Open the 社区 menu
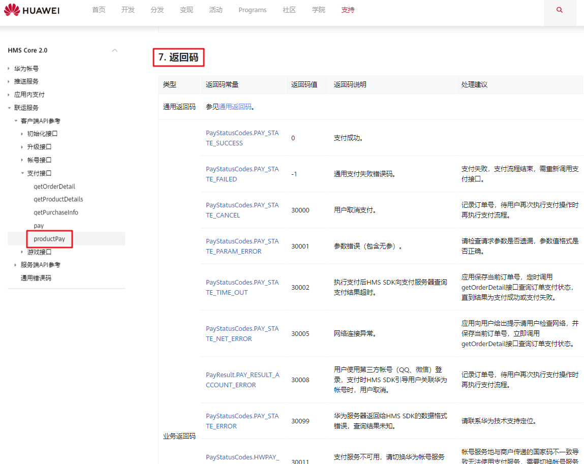 click(x=289, y=10)
